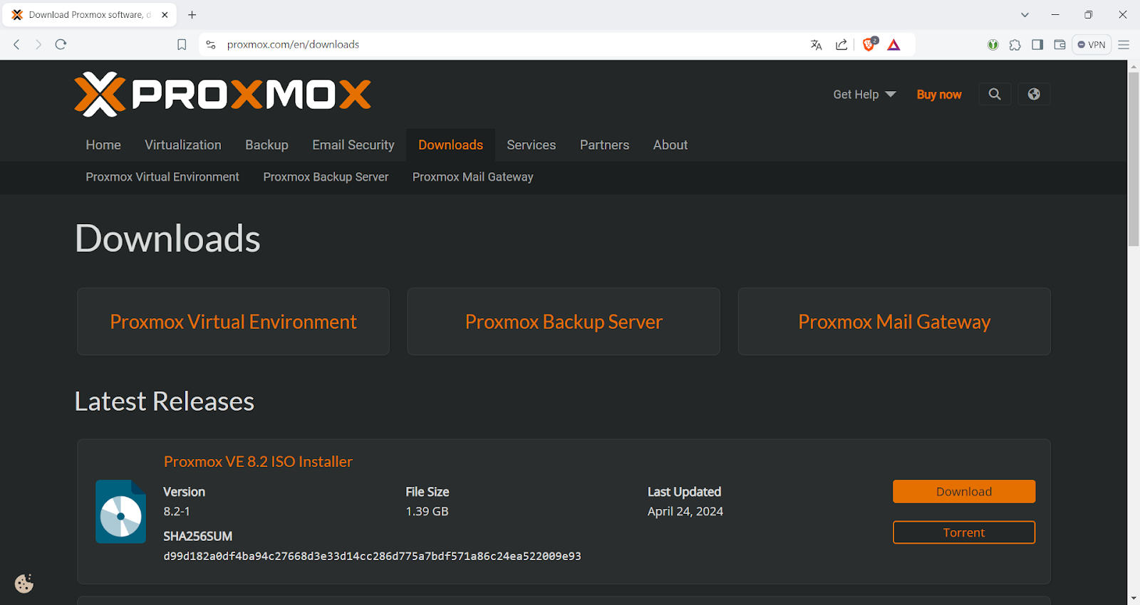The height and width of the screenshot is (605, 1140).
Task: Click the Latest Releases heading
Action: pyautogui.click(x=165, y=401)
